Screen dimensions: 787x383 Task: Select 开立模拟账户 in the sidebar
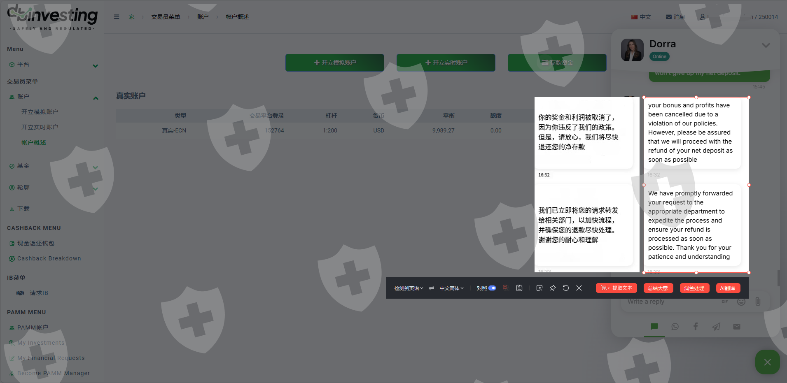click(x=40, y=112)
